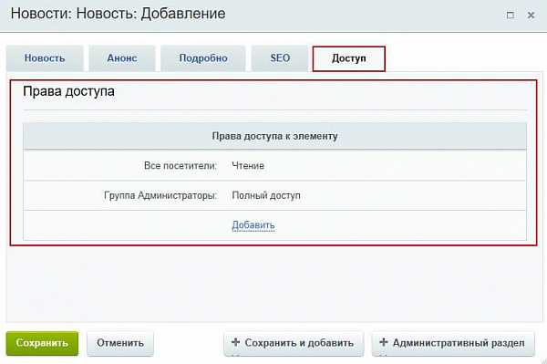Click the Отменить button
Viewport: 547px width, 364px height.
tap(120, 343)
